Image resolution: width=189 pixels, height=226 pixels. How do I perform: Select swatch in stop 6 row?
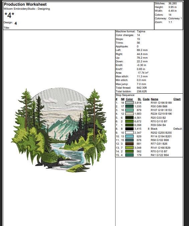coord(129,121)
